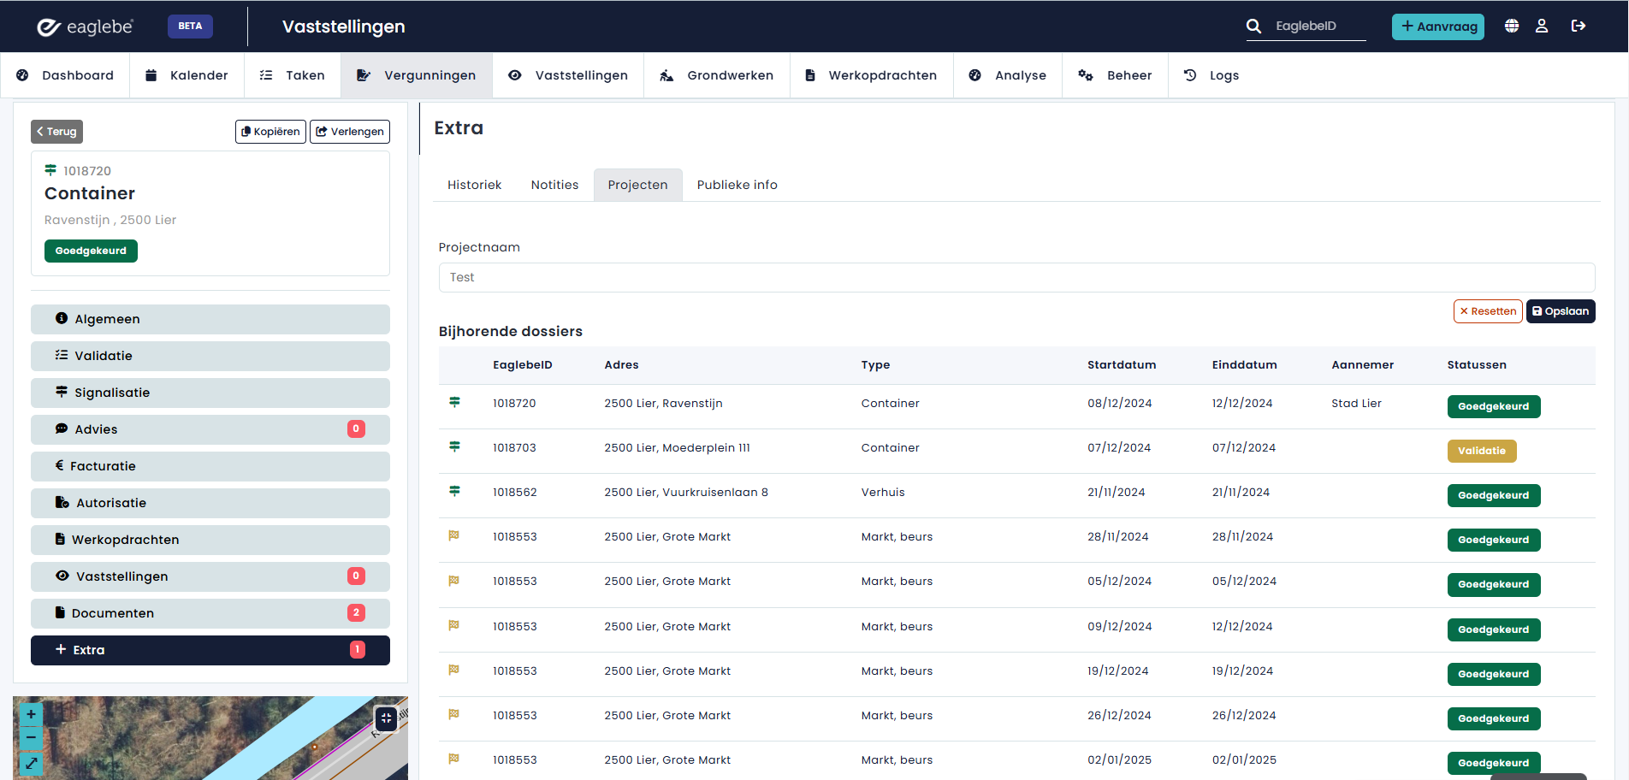Click the Verhuis type cell
Viewport: 1629px width, 780px height.
pos(883,493)
